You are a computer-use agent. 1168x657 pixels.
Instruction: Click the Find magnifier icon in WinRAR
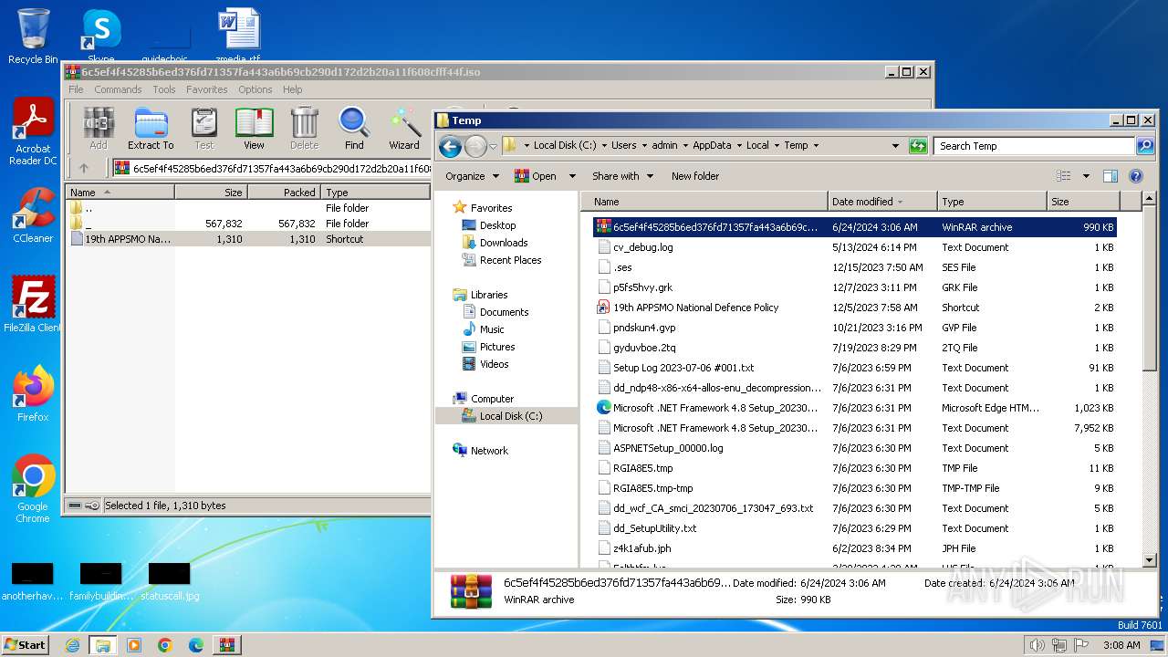click(x=354, y=129)
